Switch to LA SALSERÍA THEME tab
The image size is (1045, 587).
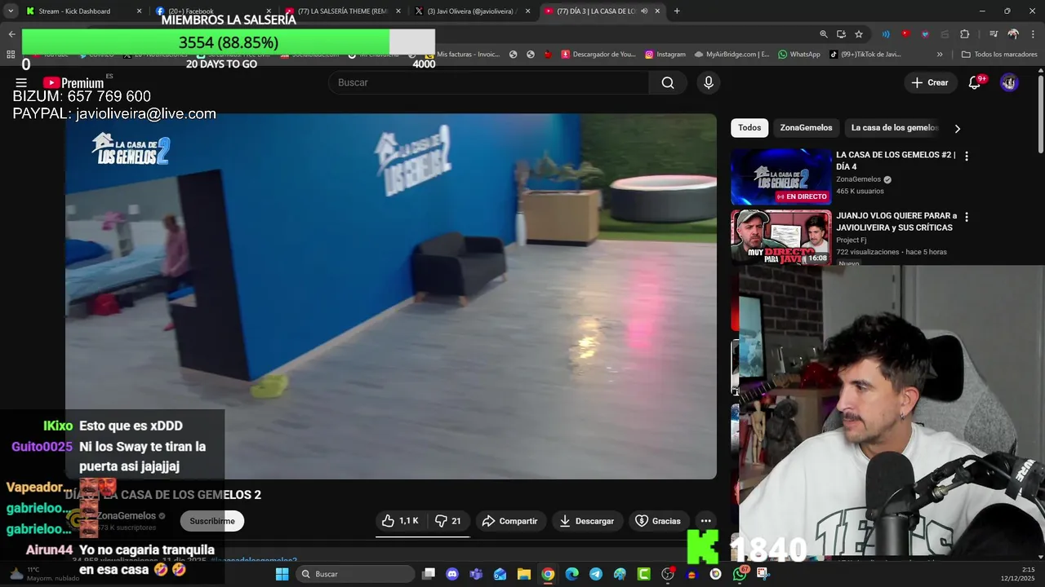tap(343, 11)
